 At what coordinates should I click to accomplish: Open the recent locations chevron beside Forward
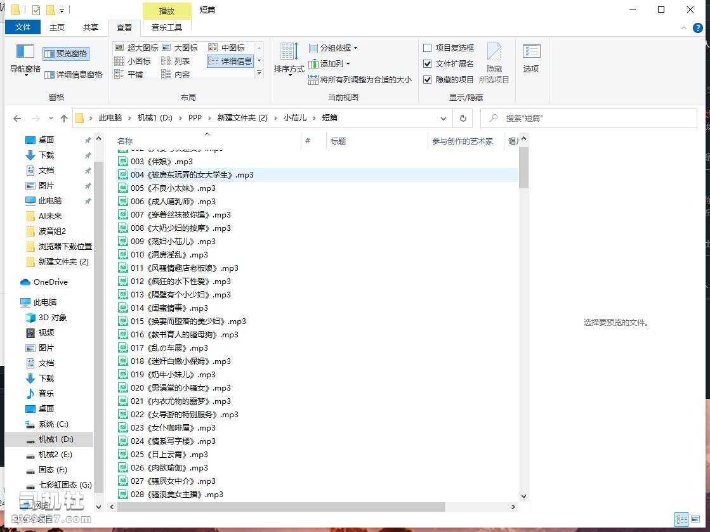tap(51, 119)
